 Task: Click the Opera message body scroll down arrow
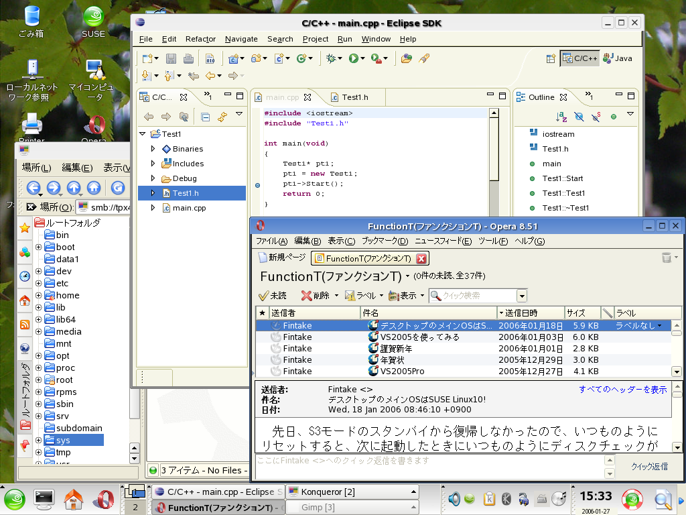[x=677, y=447]
